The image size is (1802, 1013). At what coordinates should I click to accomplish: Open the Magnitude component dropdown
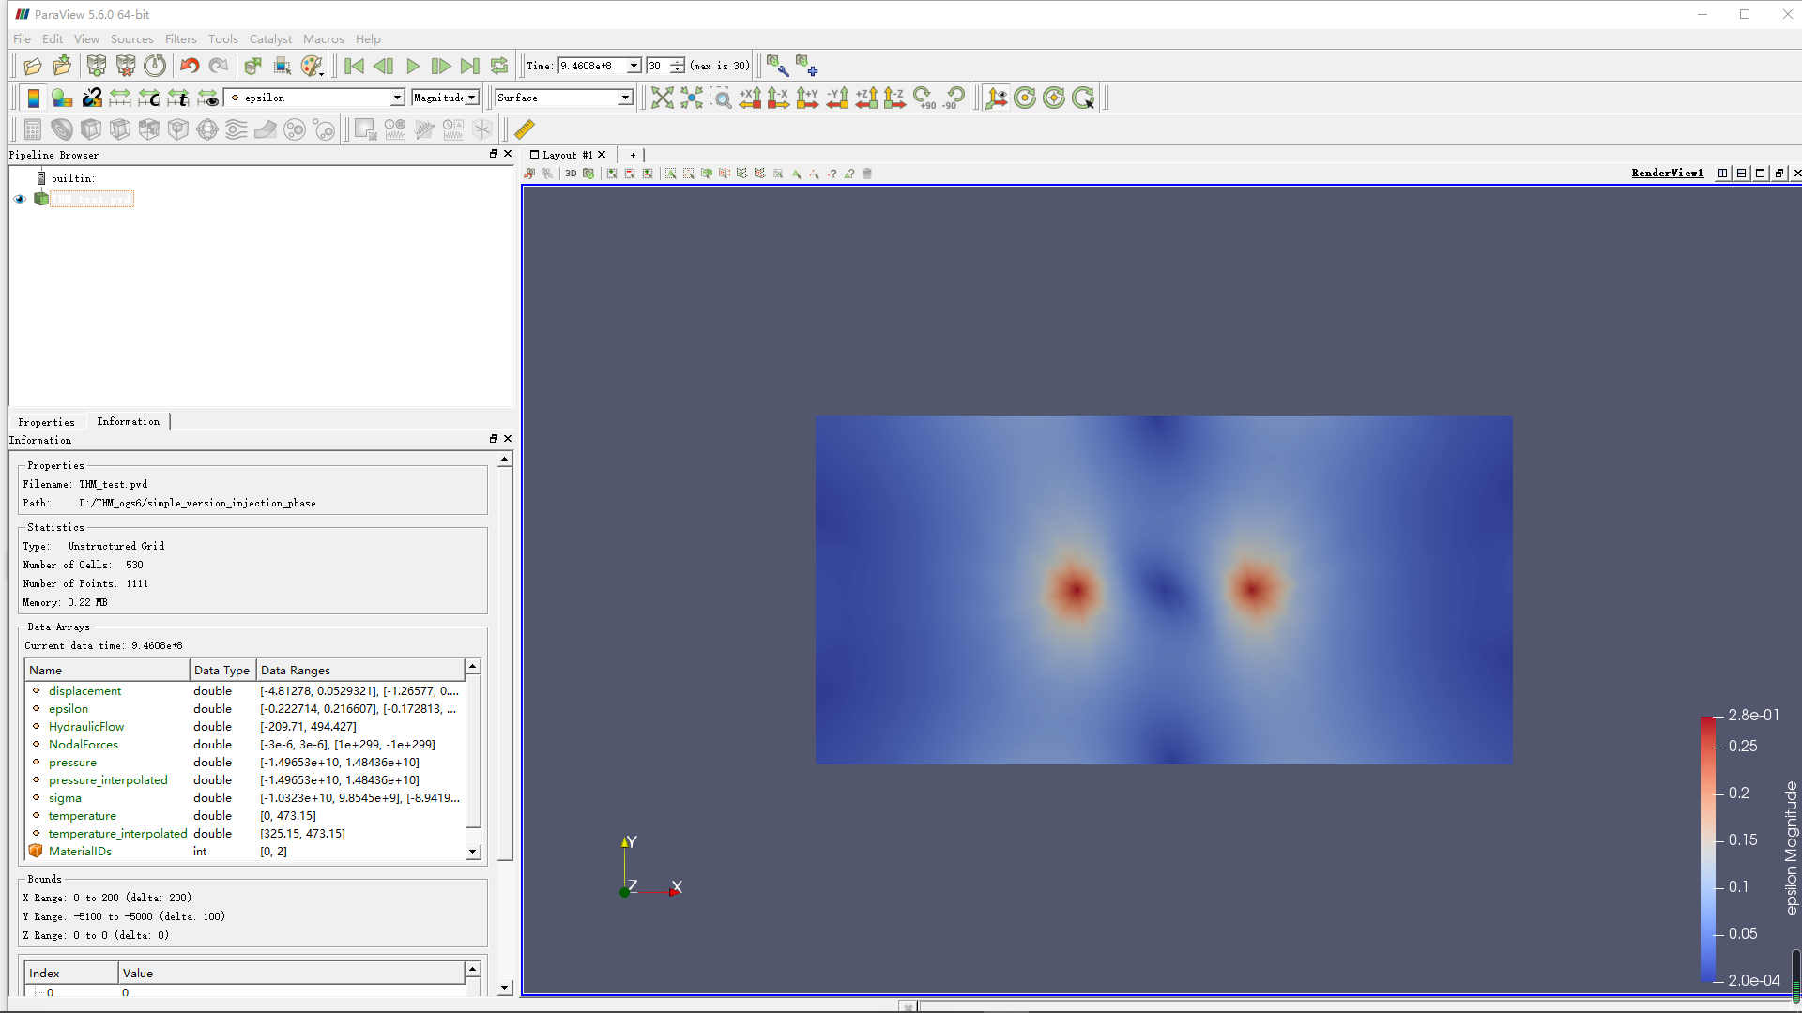tap(446, 98)
